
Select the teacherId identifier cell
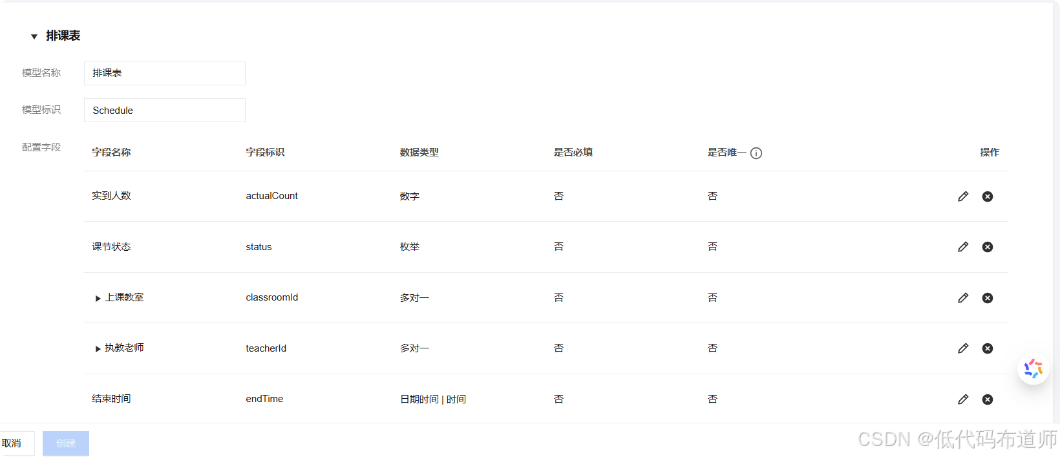click(266, 348)
